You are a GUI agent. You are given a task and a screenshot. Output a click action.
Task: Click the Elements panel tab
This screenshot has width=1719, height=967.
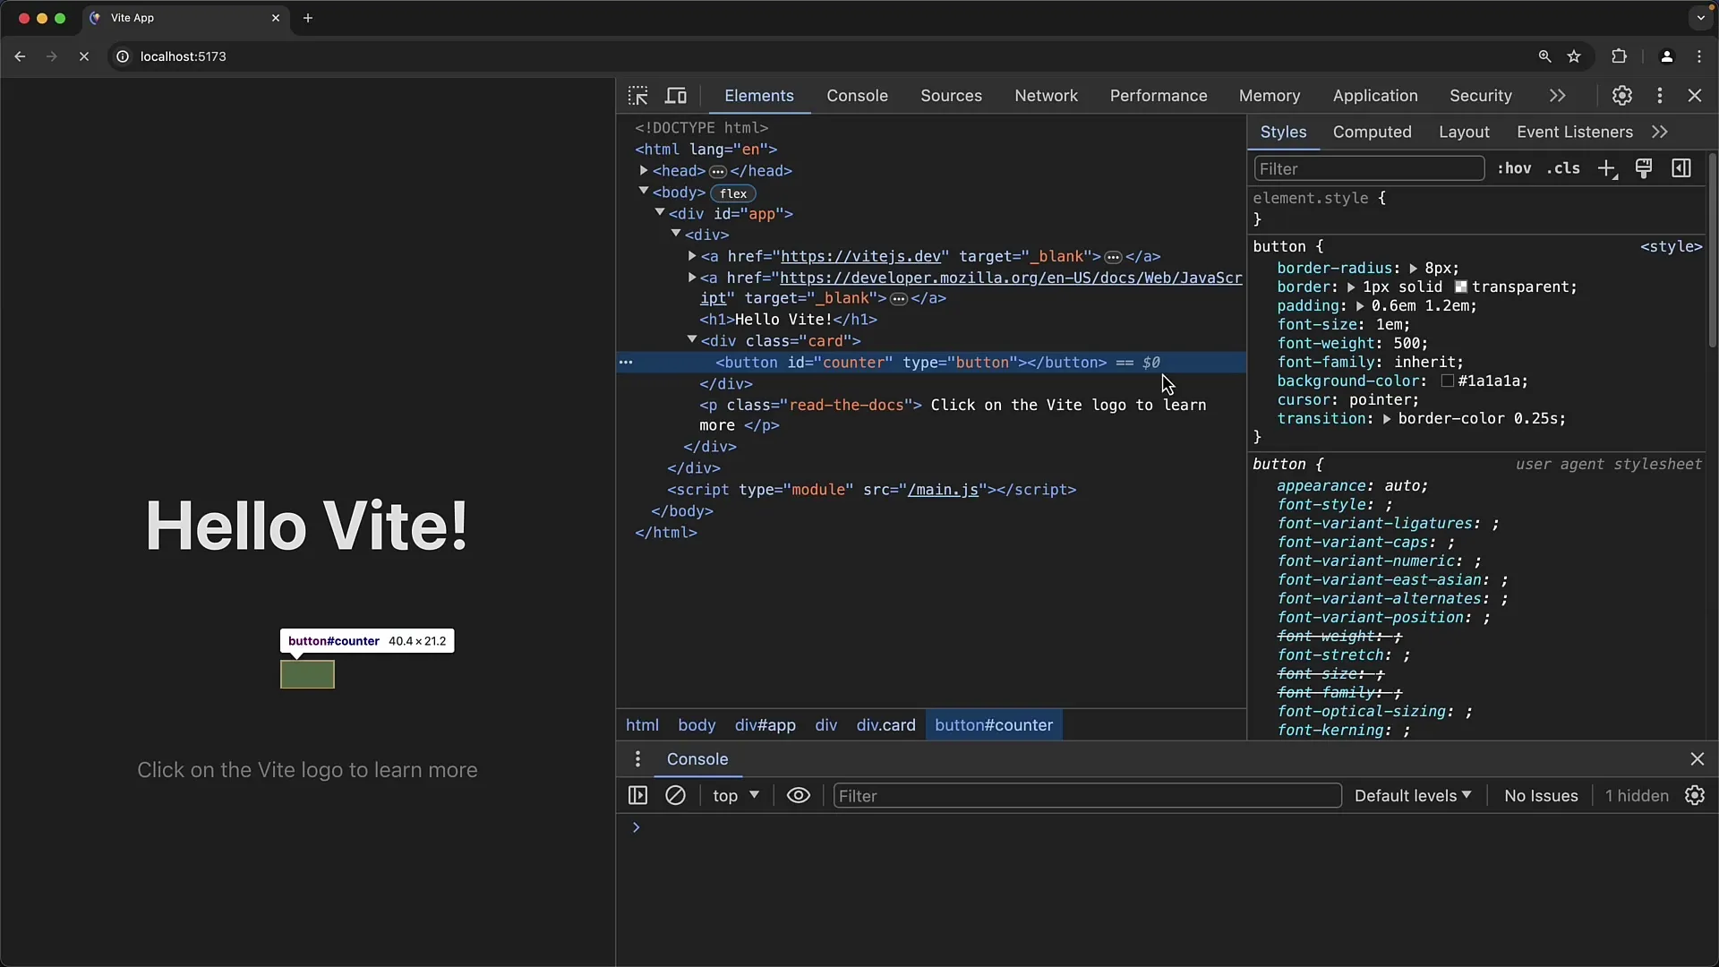coord(758,96)
